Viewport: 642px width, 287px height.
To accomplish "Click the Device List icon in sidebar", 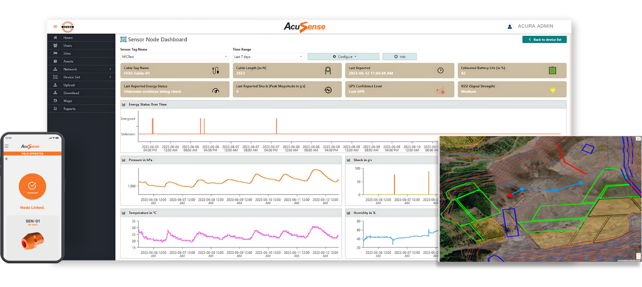I will (55, 77).
